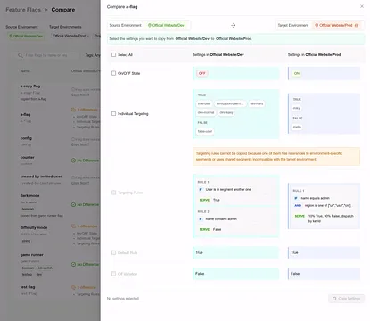Image resolution: width=370 pixels, height=321 pixels.
Task: Click the No Difference check icon for counter
Action: click(x=73, y=160)
